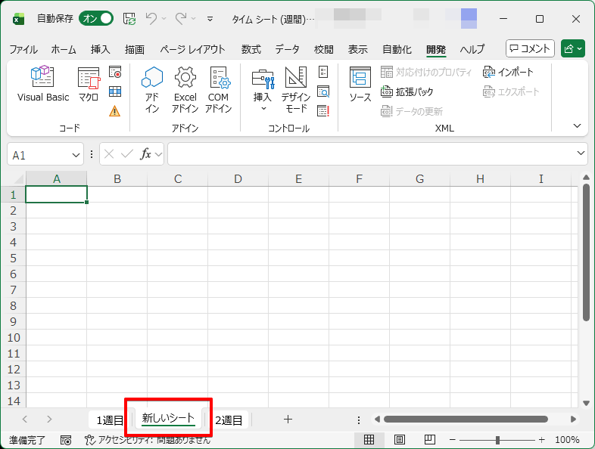
Task: Open the Undo history dropdown
Action: 164,18
